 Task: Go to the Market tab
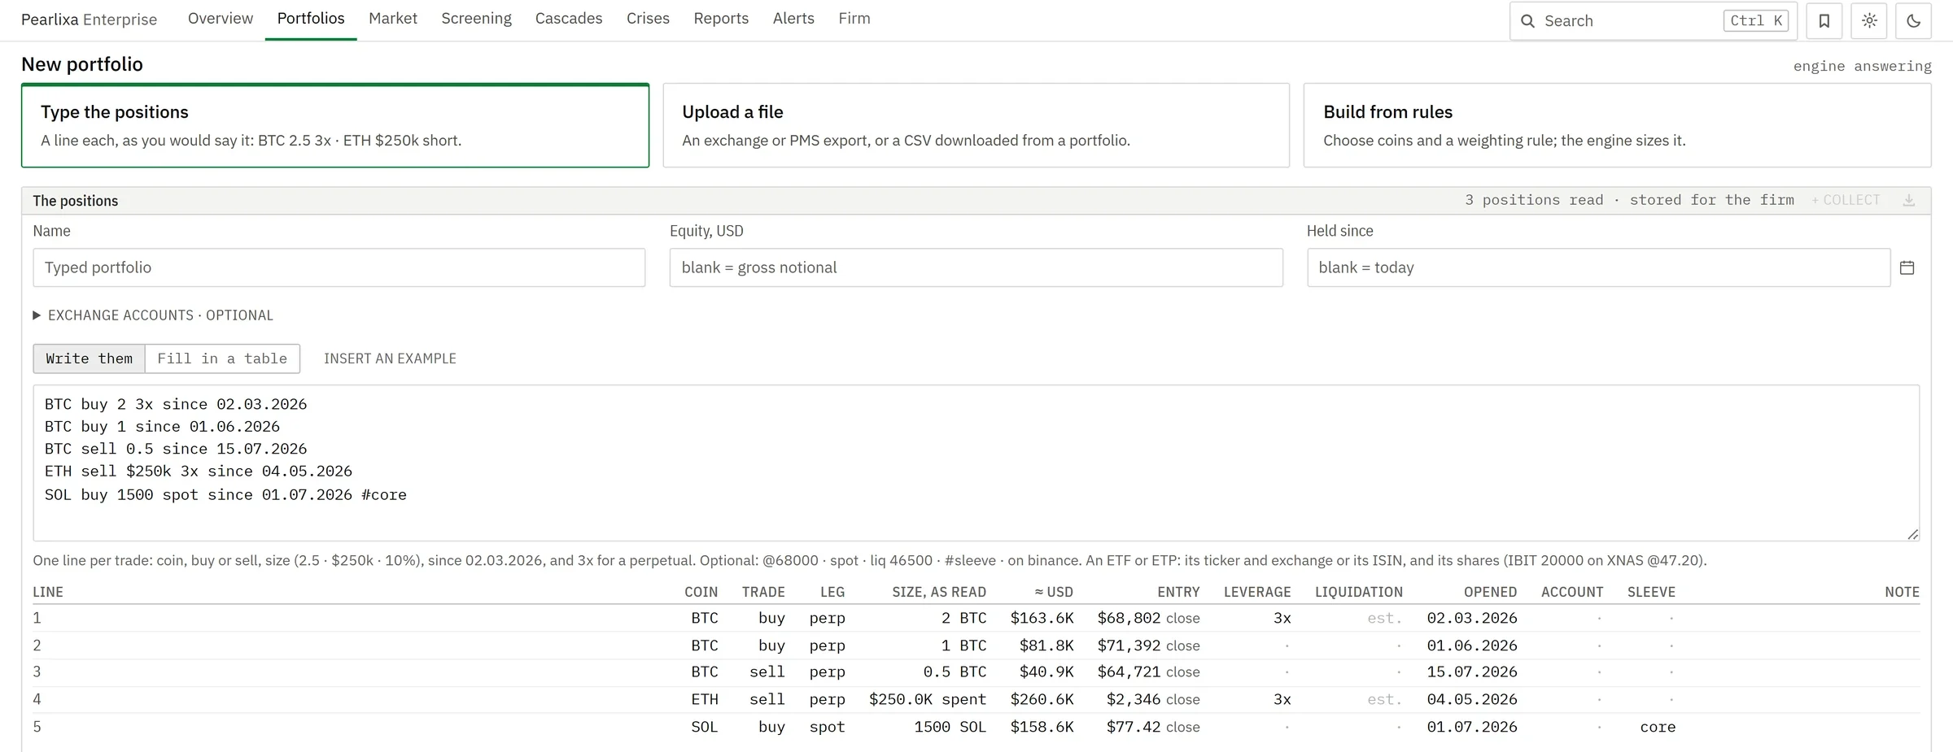coord(393,19)
